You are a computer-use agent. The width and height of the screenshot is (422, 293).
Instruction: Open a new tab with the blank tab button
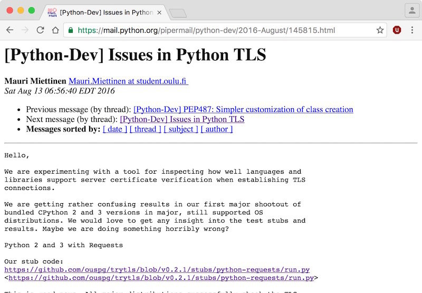[178, 13]
